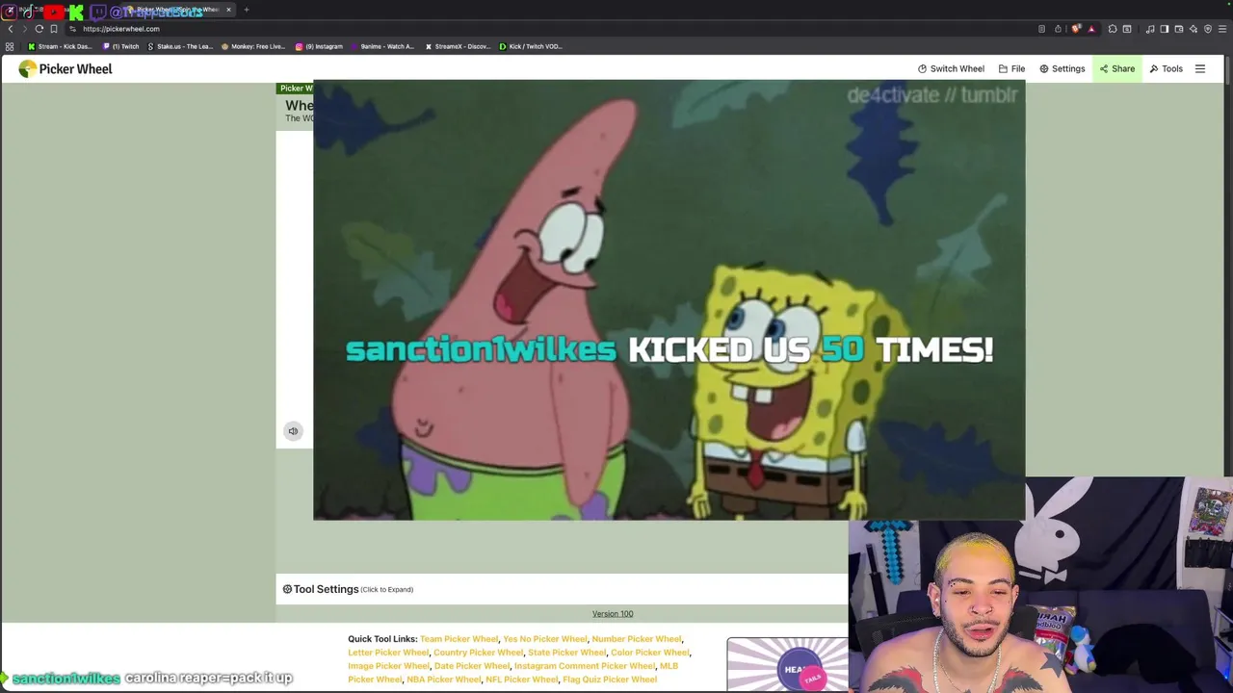Open the Kick / Twitch VOD bookmark

(531, 46)
